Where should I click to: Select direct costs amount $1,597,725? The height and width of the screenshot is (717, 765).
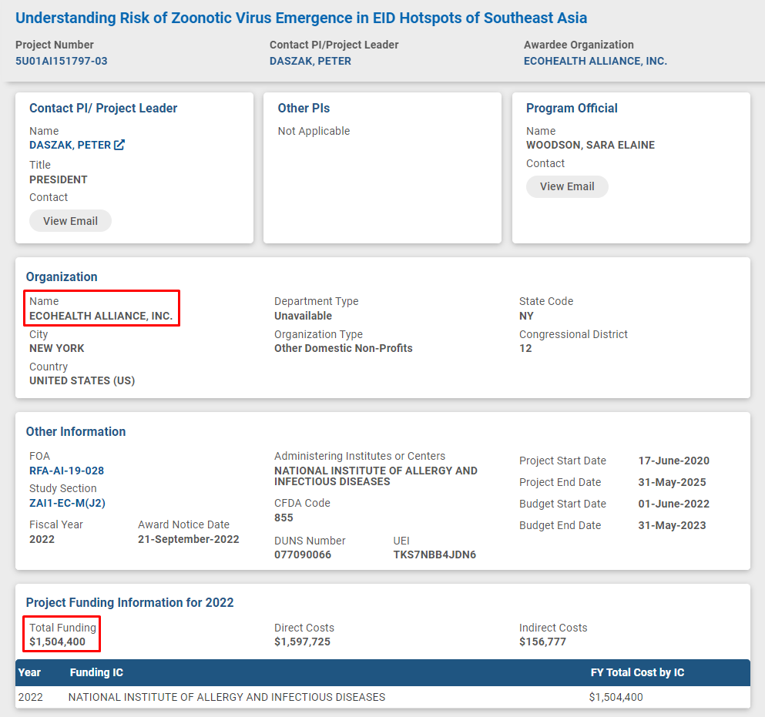(x=302, y=642)
